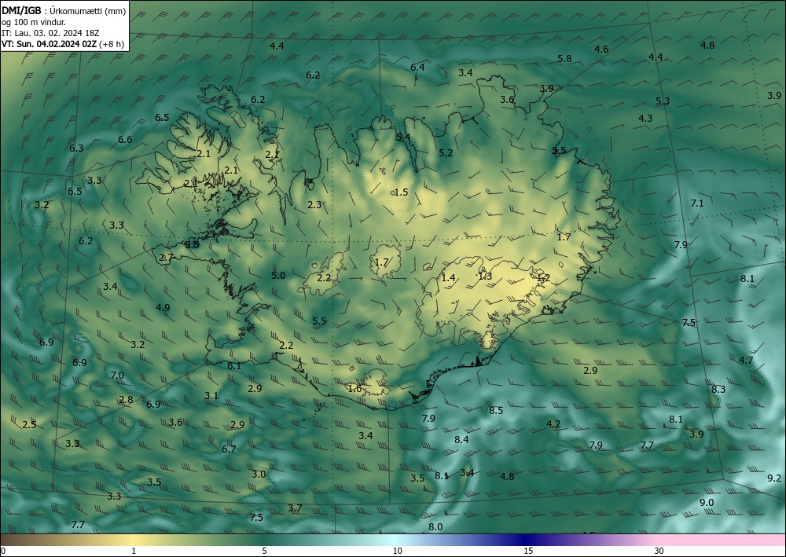
Task: Click the pale yellow color bar segment above 1
Action: [x=134, y=540]
